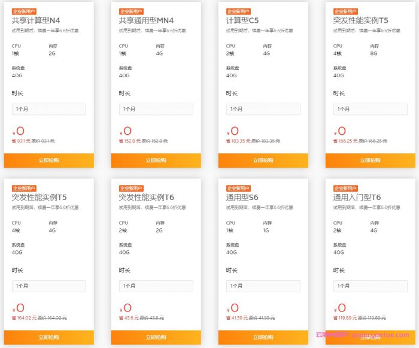Open the duration dropdown for 突发性能实例T6
This screenshot has width=419, height=348.
156,286
